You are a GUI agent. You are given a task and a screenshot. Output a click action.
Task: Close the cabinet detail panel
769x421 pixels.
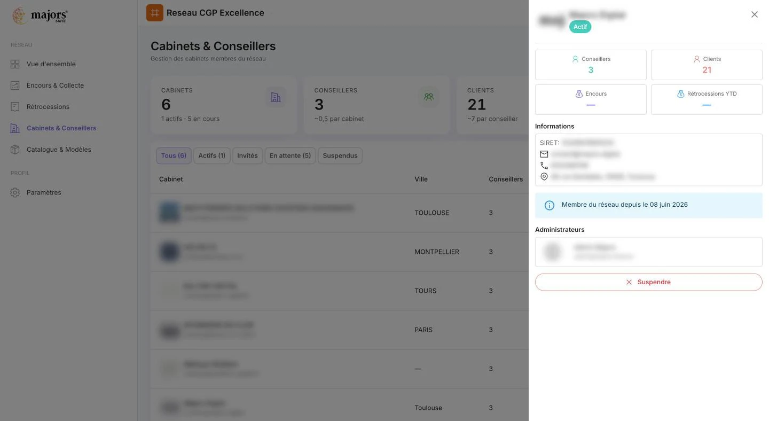[x=754, y=14]
